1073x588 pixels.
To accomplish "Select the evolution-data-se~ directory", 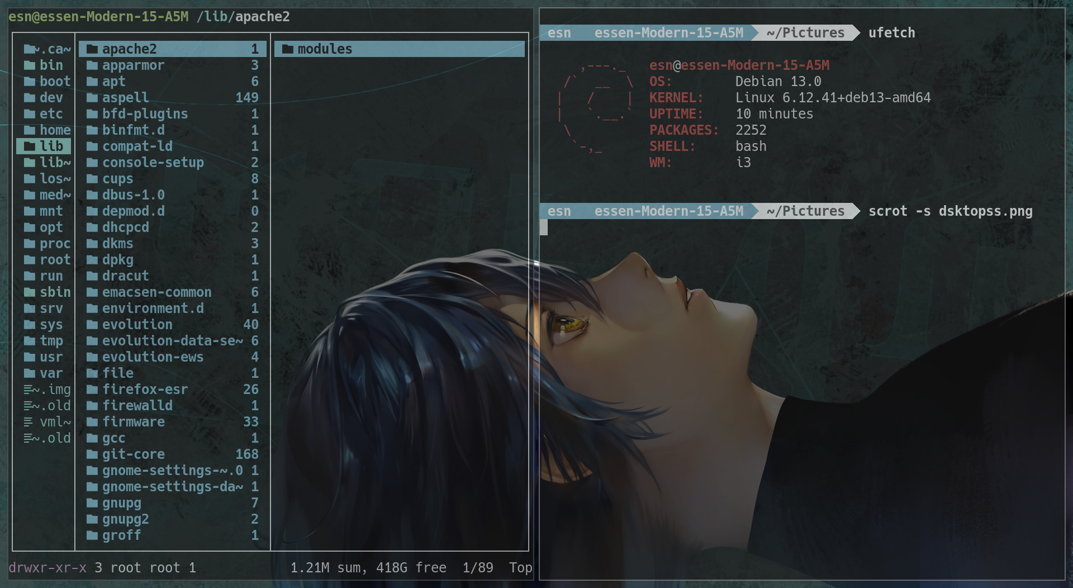I will (173, 341).
